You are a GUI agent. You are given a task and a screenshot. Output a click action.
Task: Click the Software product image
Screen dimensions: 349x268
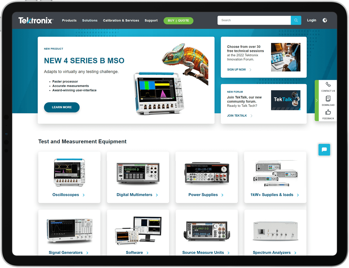pos(138,230)
